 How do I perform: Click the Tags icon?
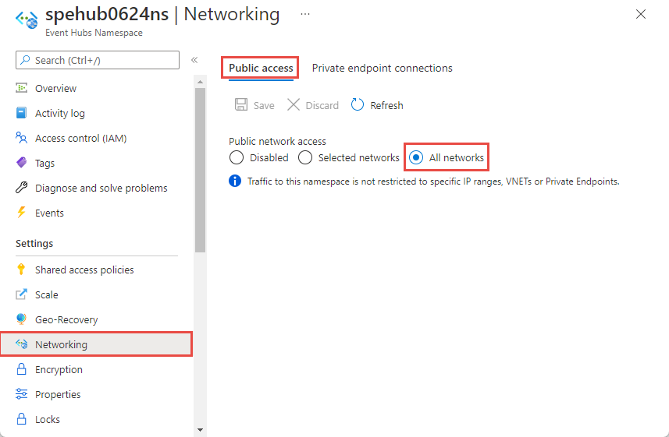(x=22, y=163)
